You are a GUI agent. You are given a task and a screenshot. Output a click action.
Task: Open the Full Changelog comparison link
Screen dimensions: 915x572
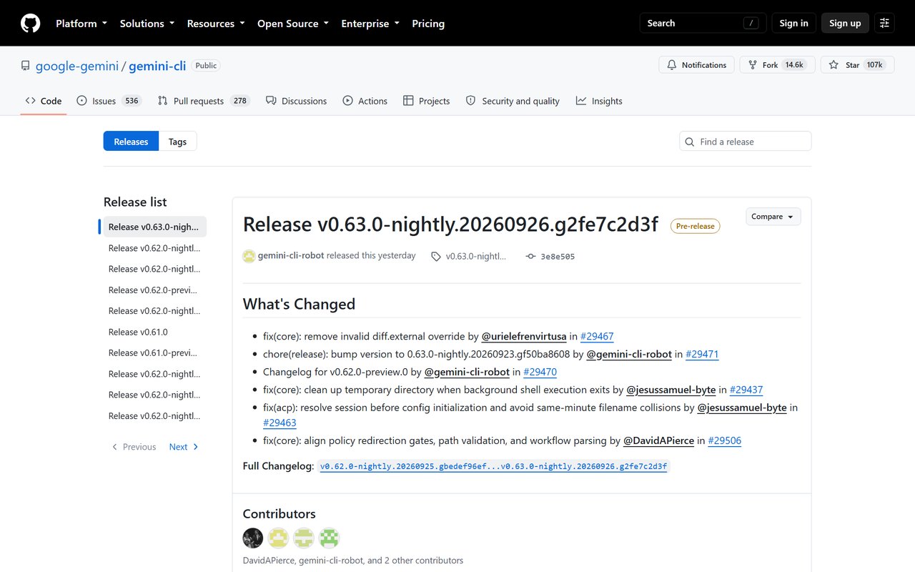[493, 466]
